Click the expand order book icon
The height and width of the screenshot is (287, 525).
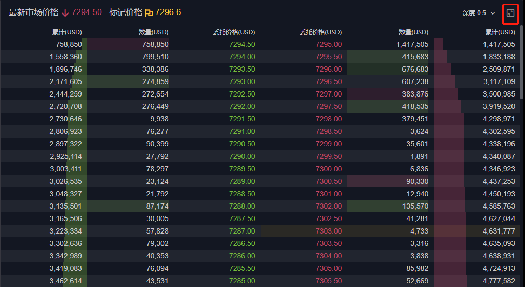point(510,13)
